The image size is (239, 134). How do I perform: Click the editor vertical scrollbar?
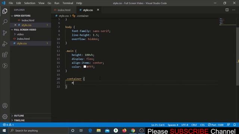click(238, 56)
